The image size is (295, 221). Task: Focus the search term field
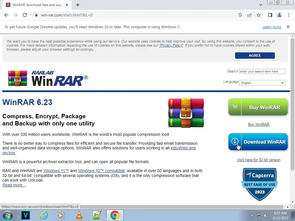coord(262,71)
